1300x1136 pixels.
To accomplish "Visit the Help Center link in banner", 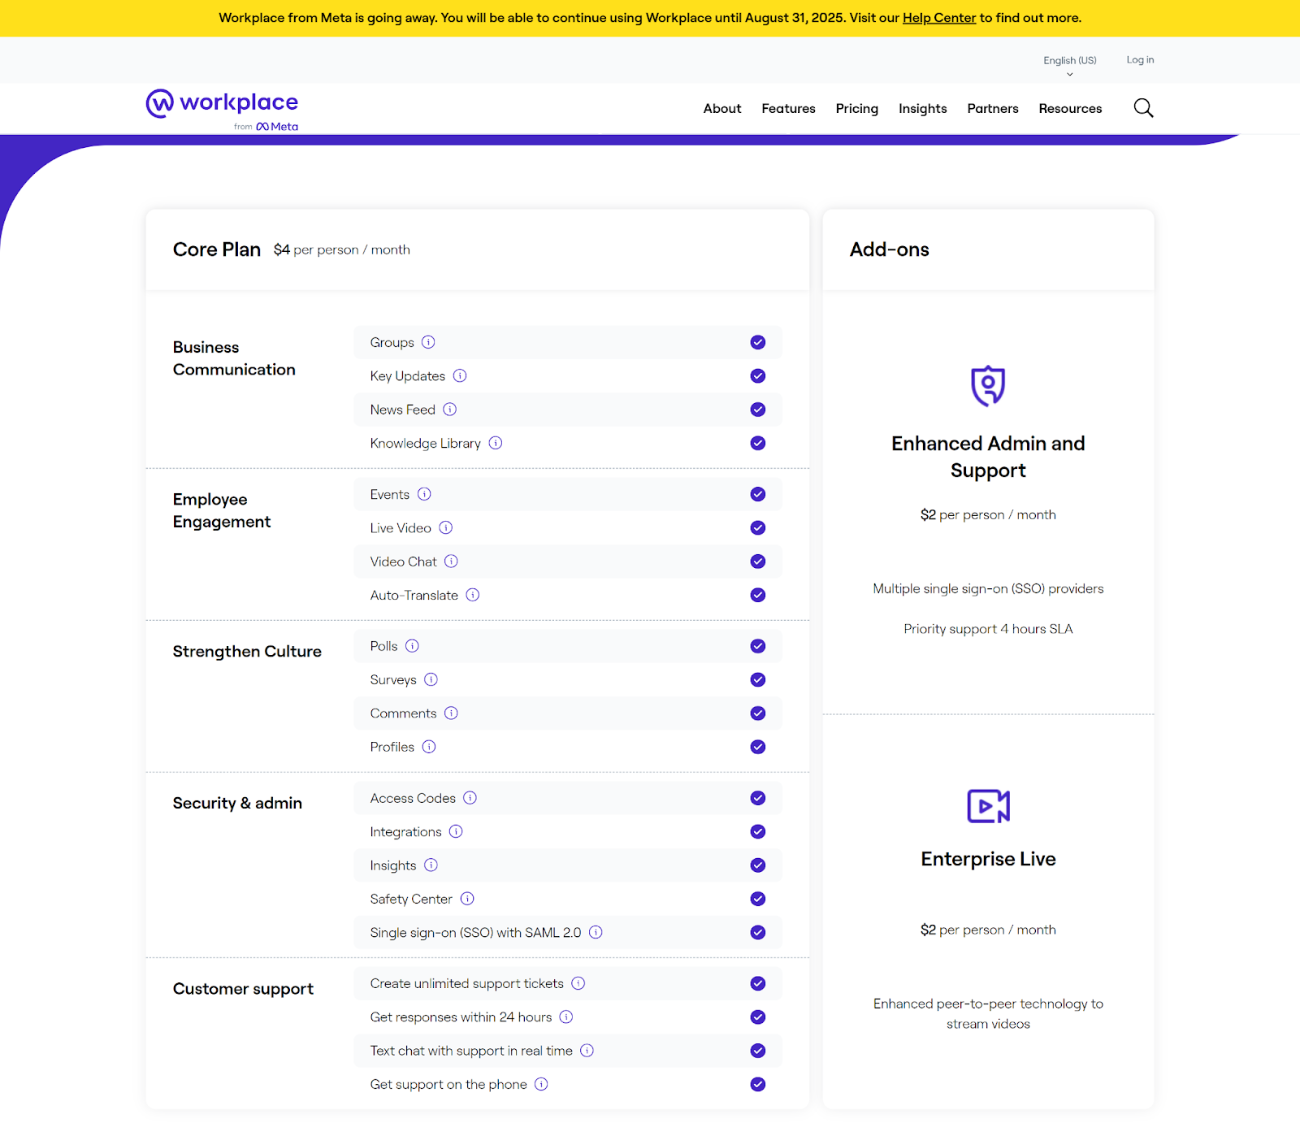I will 939,18.
